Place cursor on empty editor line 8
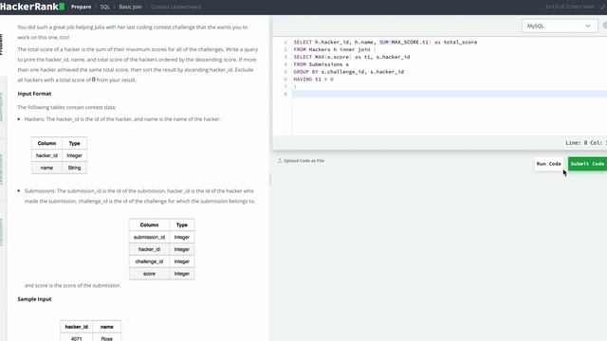607x341 pixels. click(x=449, y=94)
